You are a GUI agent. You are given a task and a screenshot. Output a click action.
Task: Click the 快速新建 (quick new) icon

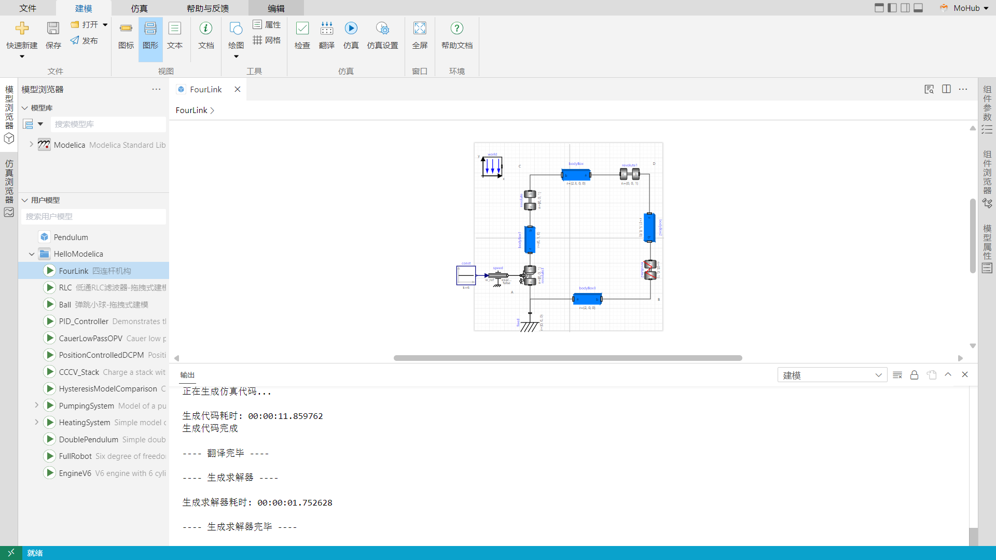click(x=22, y=29)
